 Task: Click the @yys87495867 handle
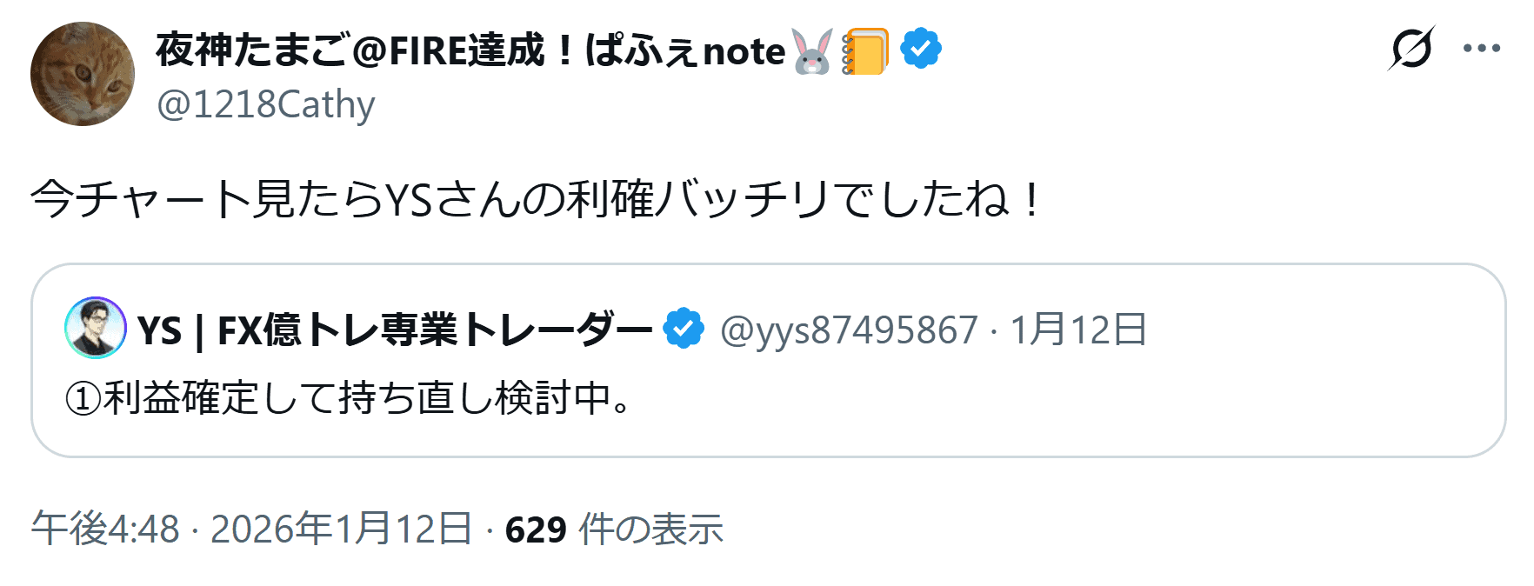(849, 330)
